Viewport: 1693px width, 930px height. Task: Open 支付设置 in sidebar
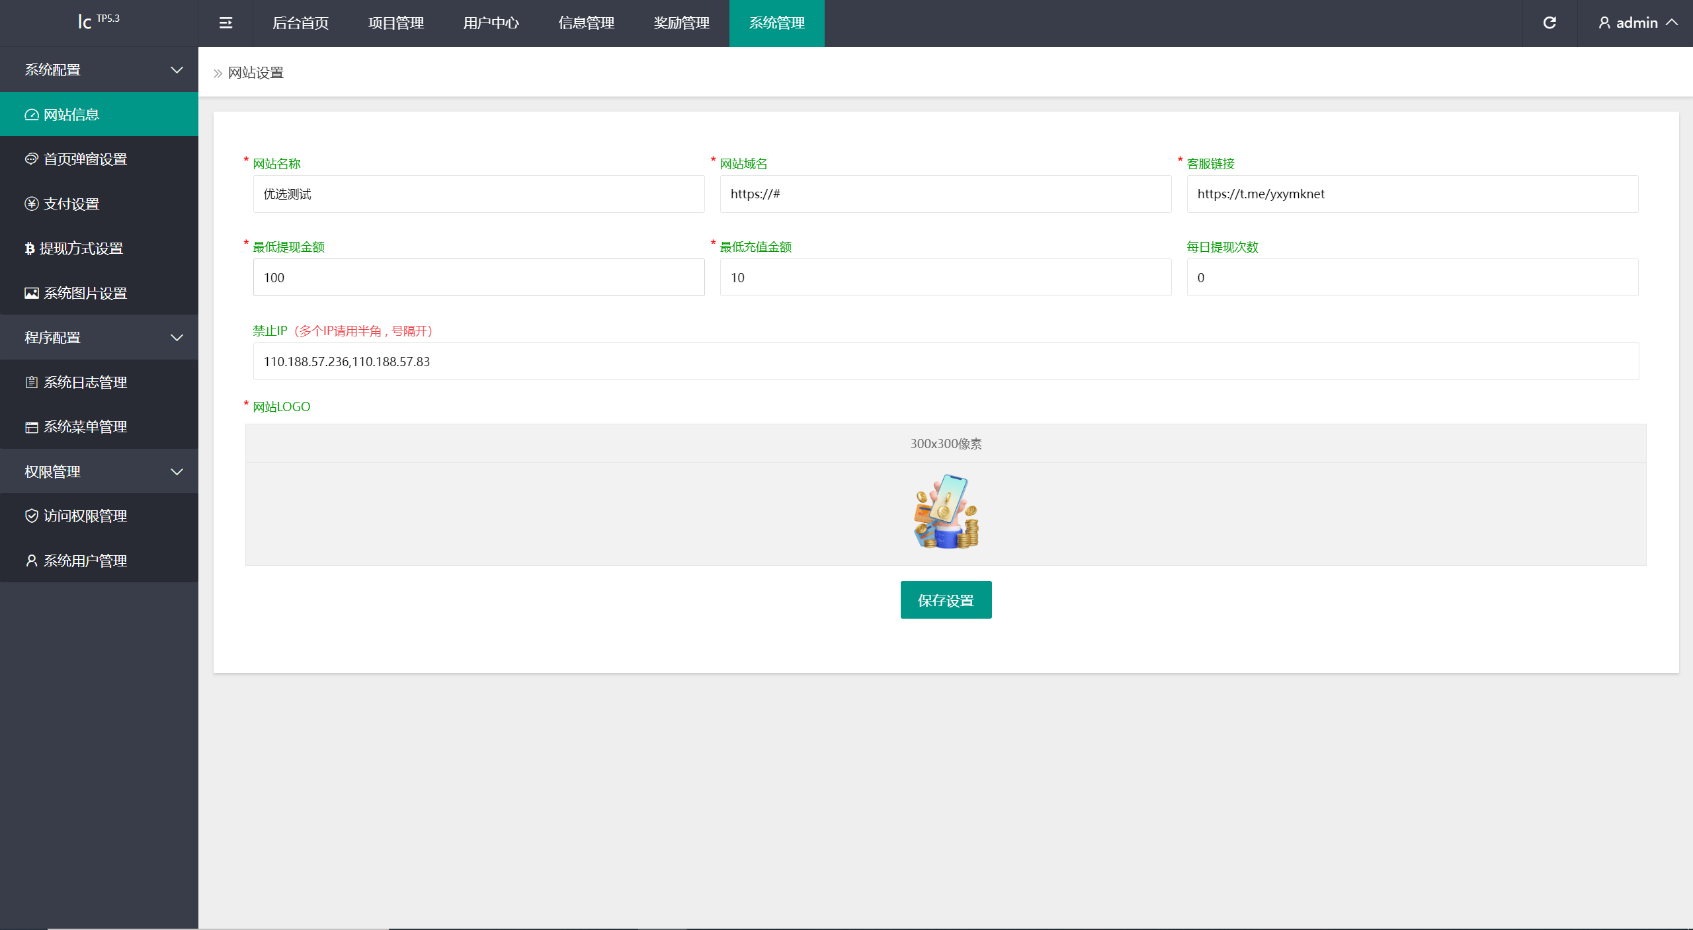pyautogui.click(x=71, y=204)
